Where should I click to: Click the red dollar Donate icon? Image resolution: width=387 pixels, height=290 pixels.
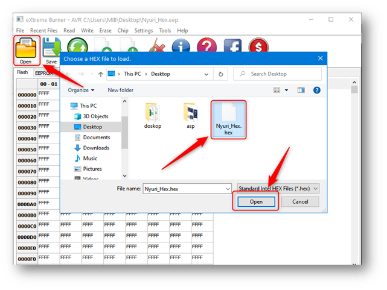point(258,45)
